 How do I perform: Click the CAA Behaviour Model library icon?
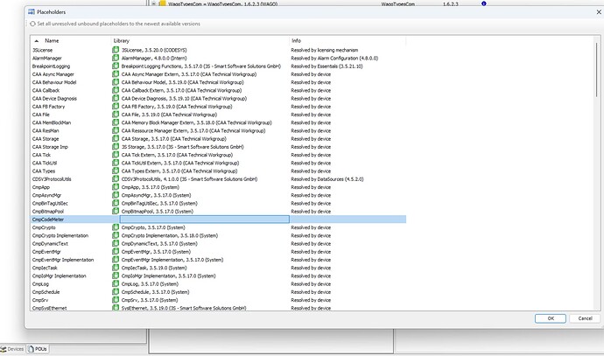116,82
